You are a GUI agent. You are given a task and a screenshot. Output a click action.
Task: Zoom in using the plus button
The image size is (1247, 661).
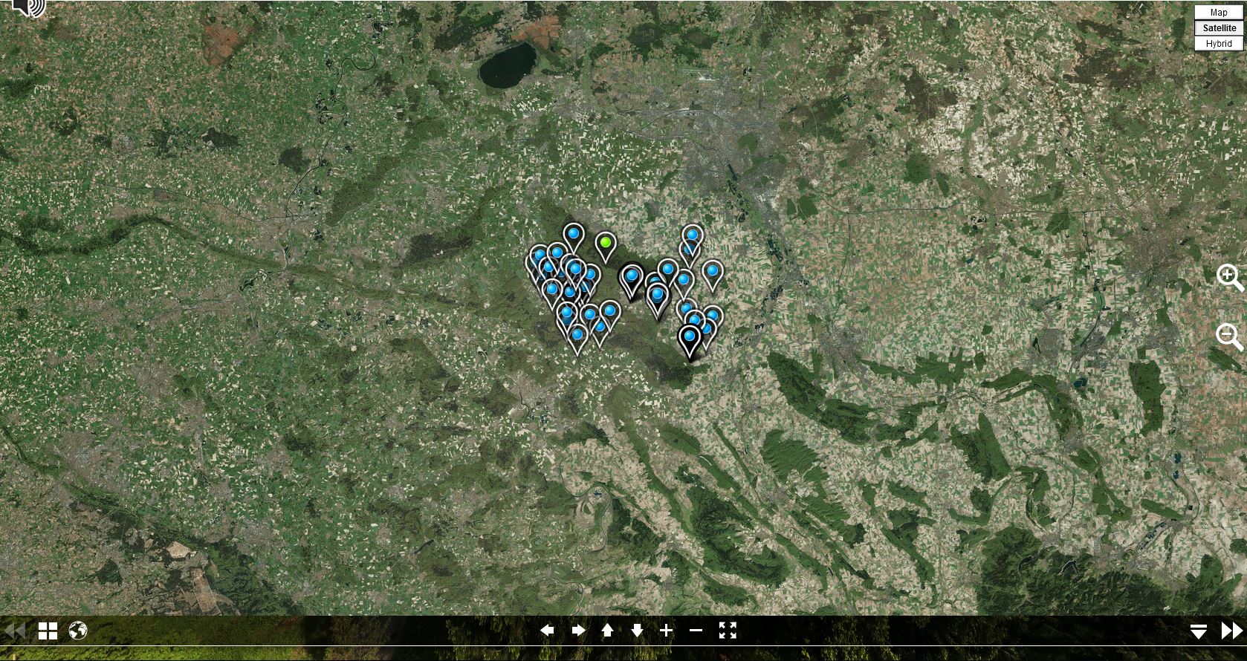[666, 631]
